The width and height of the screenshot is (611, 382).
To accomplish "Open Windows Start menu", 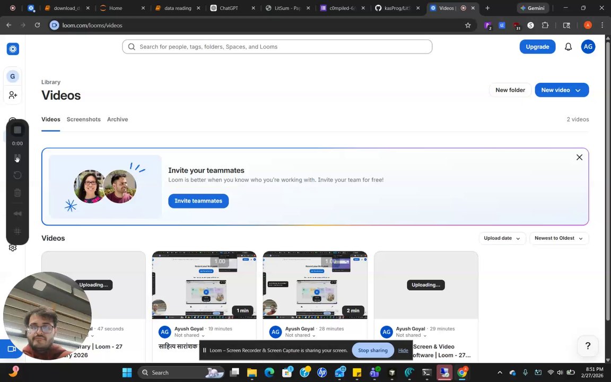I will click(x=127, y=372).
